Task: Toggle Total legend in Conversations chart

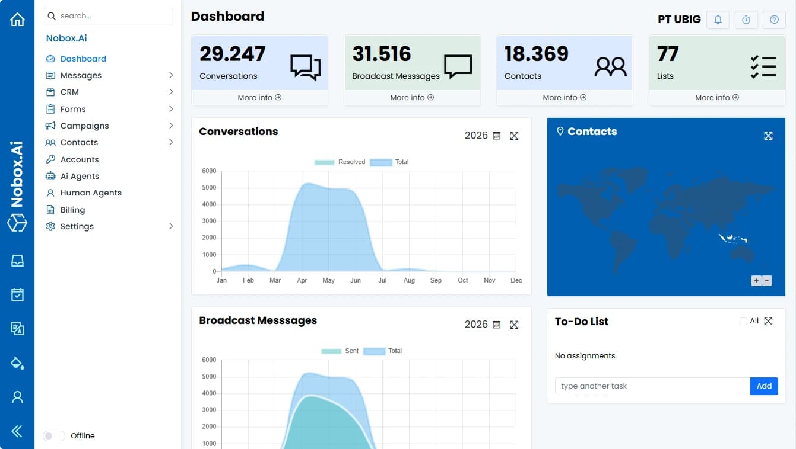Action: coord(389,162)
